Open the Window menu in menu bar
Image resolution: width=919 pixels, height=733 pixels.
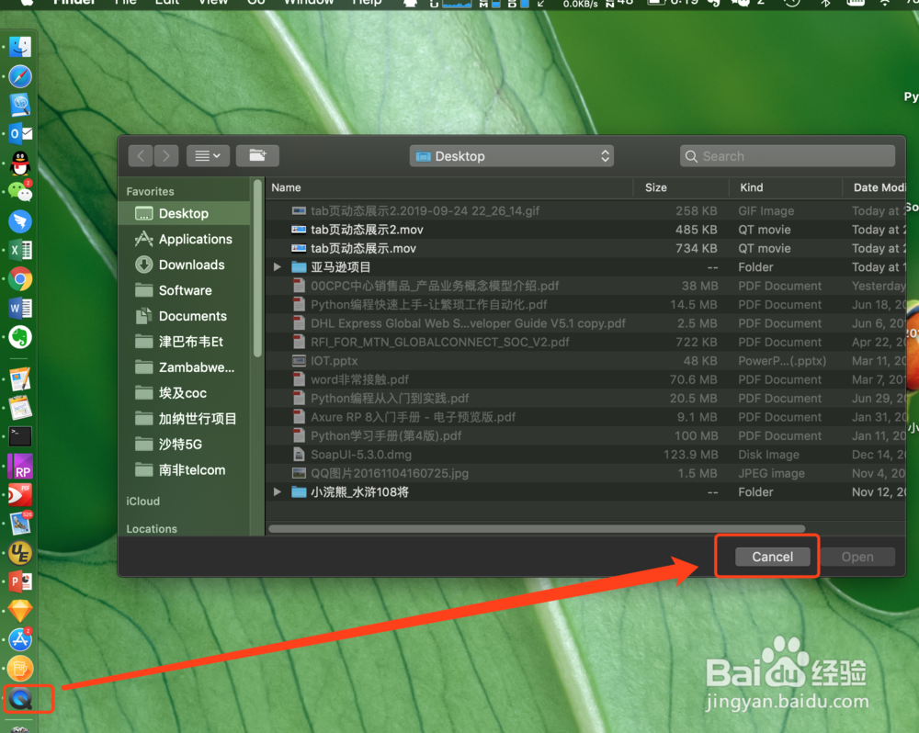pos(308,3)
